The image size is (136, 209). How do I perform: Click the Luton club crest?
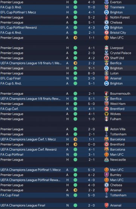pos(107,73)
